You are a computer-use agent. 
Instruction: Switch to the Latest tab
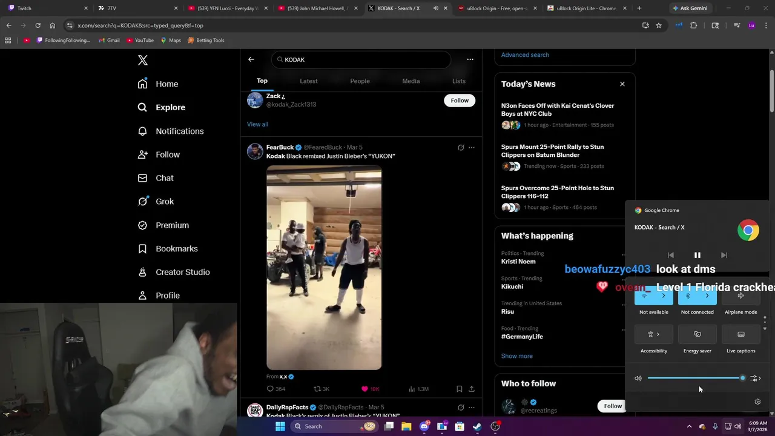tap(309, 81)
